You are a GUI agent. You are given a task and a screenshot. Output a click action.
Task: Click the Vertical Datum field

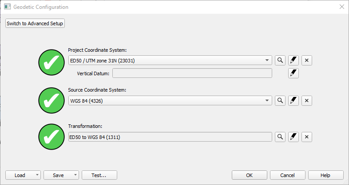coord(192,73)
